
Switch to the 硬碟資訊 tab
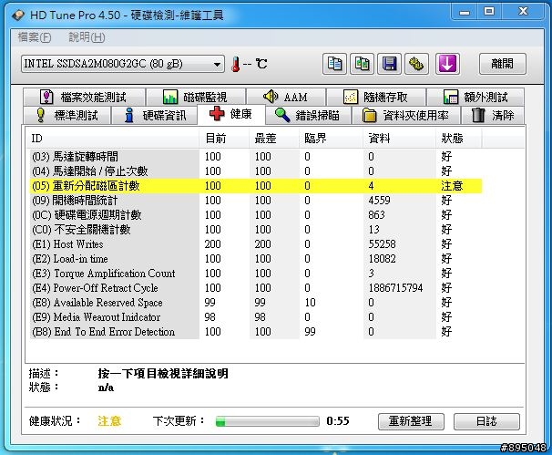click(x=155, y=115)
